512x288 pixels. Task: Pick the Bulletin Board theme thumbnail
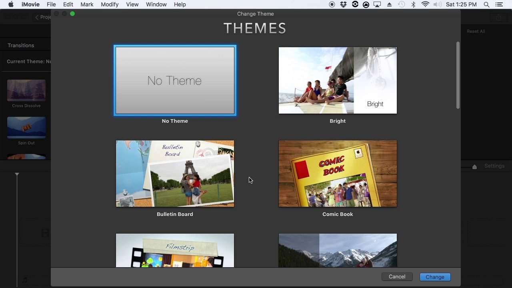pyautogui.click(x=175, y=174)
